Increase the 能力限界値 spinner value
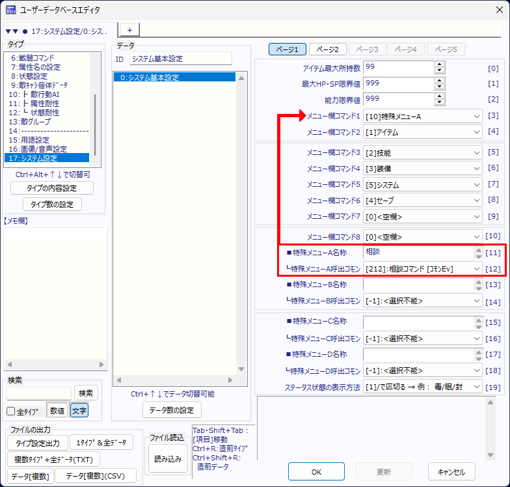This screenshot has width=510, height=487. [x=439, y=96]
